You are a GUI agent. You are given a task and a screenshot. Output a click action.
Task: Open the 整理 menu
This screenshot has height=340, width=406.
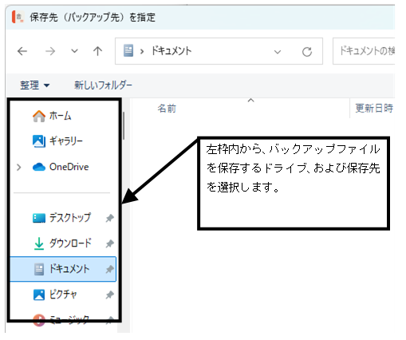pos(35,85)
